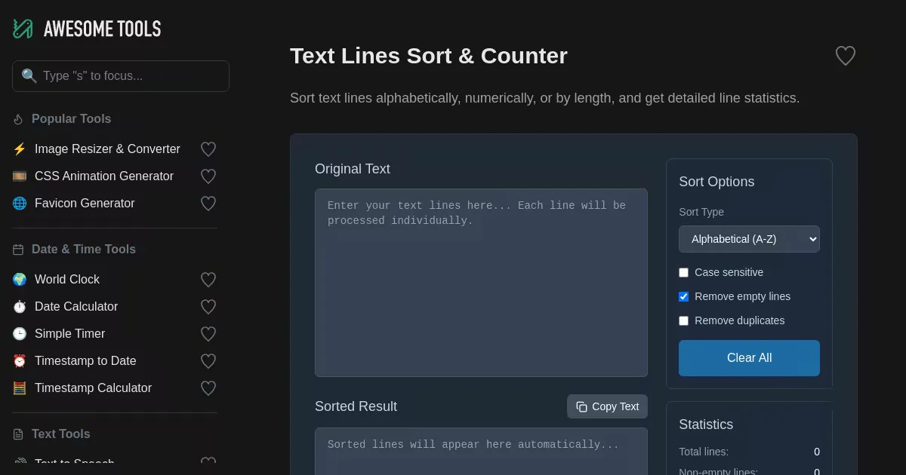
Task: Go to Image Resizer & Converter
Action: coord(107,149)
